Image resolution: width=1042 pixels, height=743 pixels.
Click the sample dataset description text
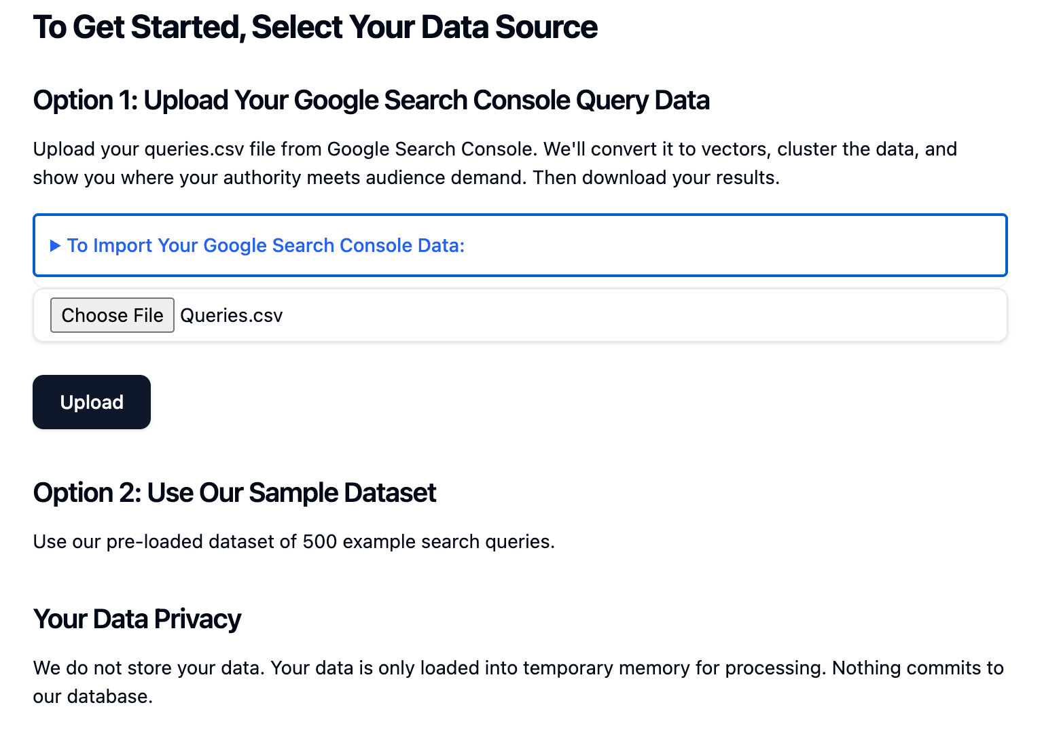[x=293, y=541]
